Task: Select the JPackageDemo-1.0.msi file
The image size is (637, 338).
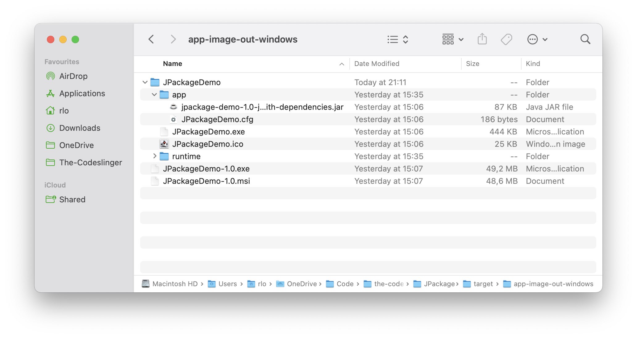Action: 207,181
